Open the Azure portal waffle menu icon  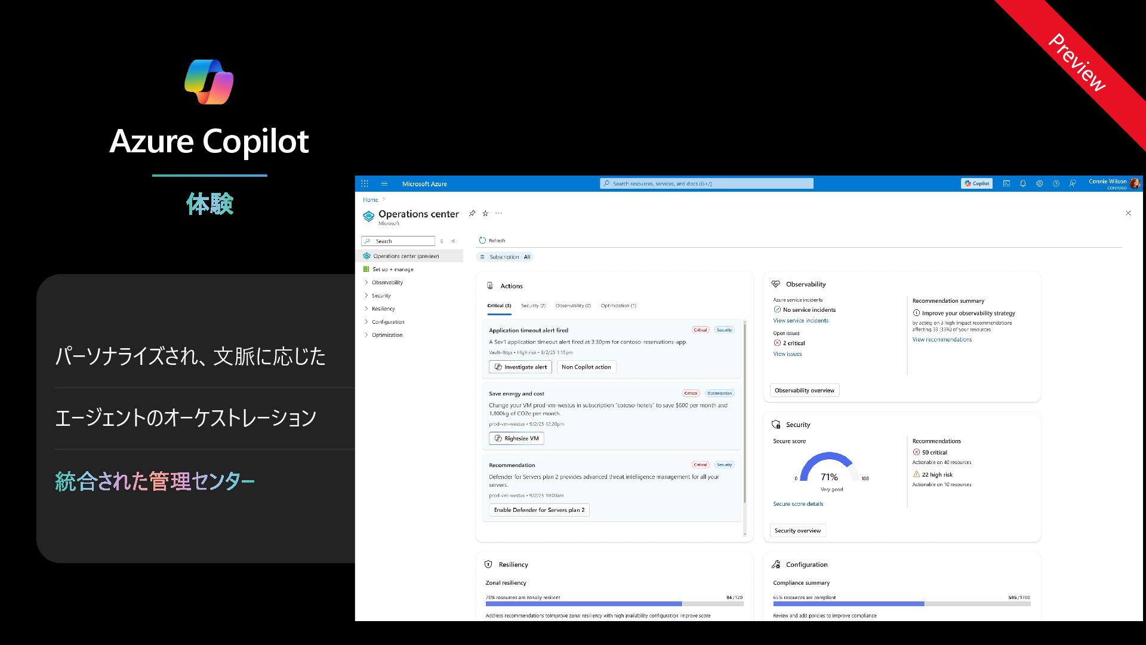pos(364,184)
